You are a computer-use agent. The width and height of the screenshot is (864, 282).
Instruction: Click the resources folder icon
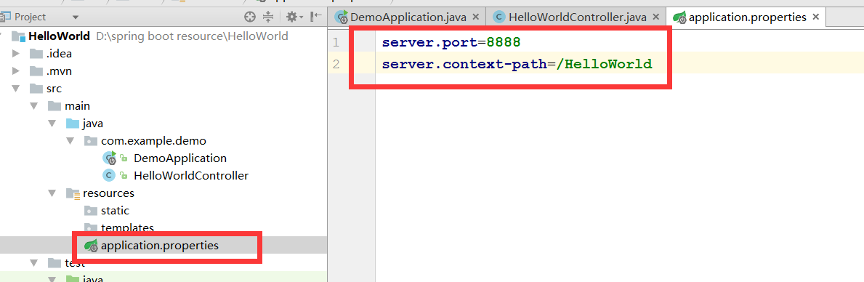[72, 193]
